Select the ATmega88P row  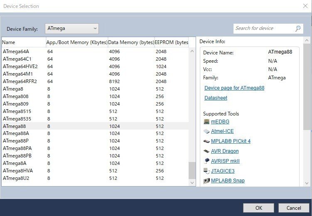pos(95,141)
